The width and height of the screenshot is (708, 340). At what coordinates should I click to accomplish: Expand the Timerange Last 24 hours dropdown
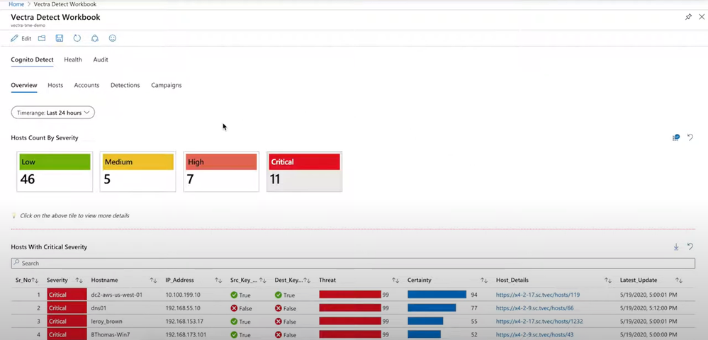(53, 113)
